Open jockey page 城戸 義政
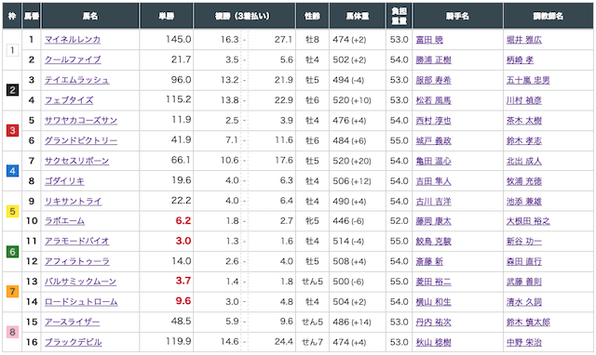The width and height of the screenshot is (596, 355). click(433, 140)
